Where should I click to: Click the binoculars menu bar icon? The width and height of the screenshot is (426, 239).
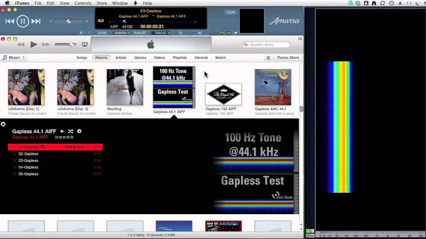click(374, 3)
